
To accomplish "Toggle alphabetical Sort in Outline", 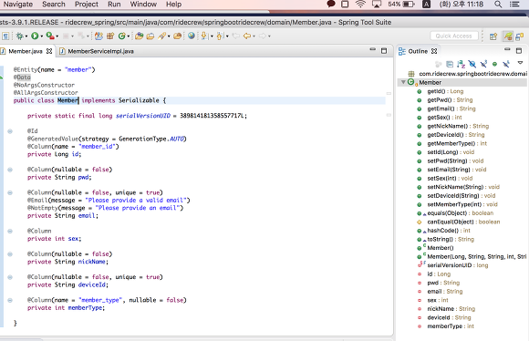I will [x=461, y=64].
